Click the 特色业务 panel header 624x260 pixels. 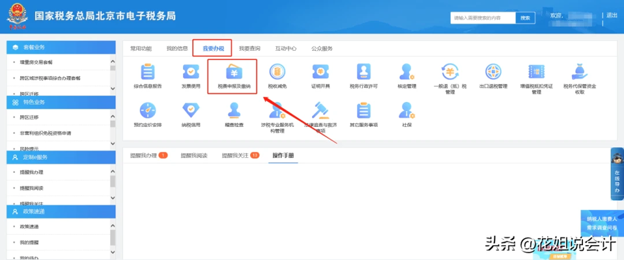pos(61,102)
